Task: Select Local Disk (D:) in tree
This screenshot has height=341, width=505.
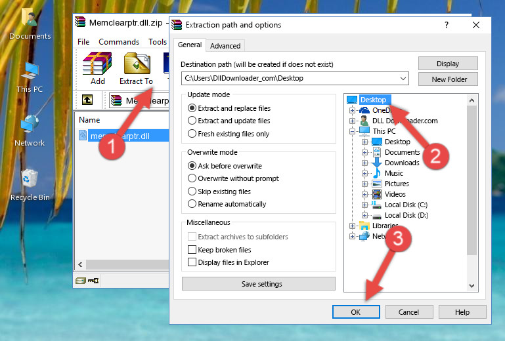Action: click(x=406, y=215)
